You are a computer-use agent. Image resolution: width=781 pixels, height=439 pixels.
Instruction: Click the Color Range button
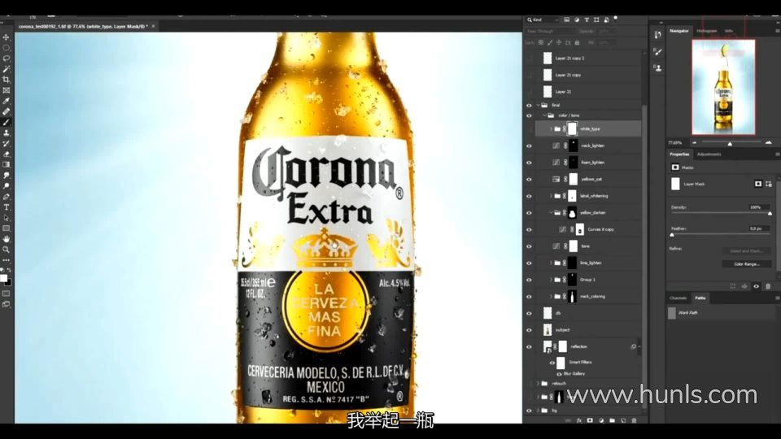point(747,264)
